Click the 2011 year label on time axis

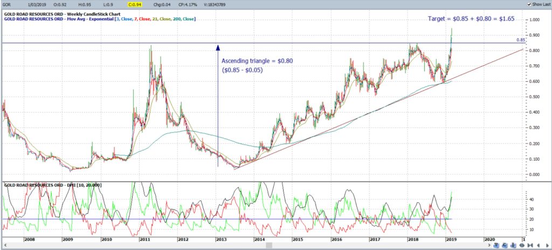pos(144,239)
